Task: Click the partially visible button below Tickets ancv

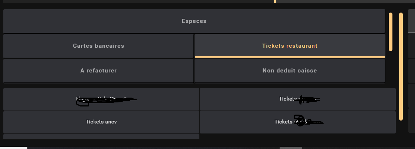Action: (x=101, y=136)
